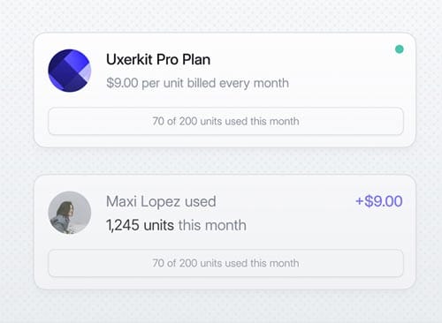
Task: Click the Maxi Lopez used label
Action: click(x=161, y=202)
